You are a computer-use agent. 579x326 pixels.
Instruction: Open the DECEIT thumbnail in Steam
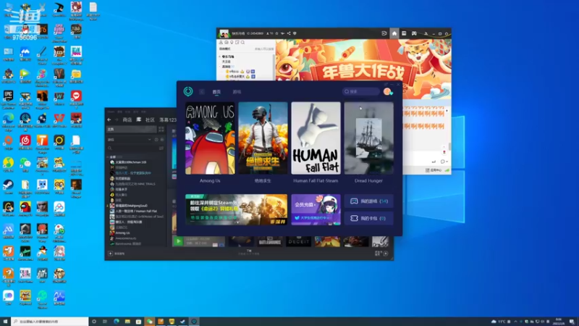(x=298, y=241)
